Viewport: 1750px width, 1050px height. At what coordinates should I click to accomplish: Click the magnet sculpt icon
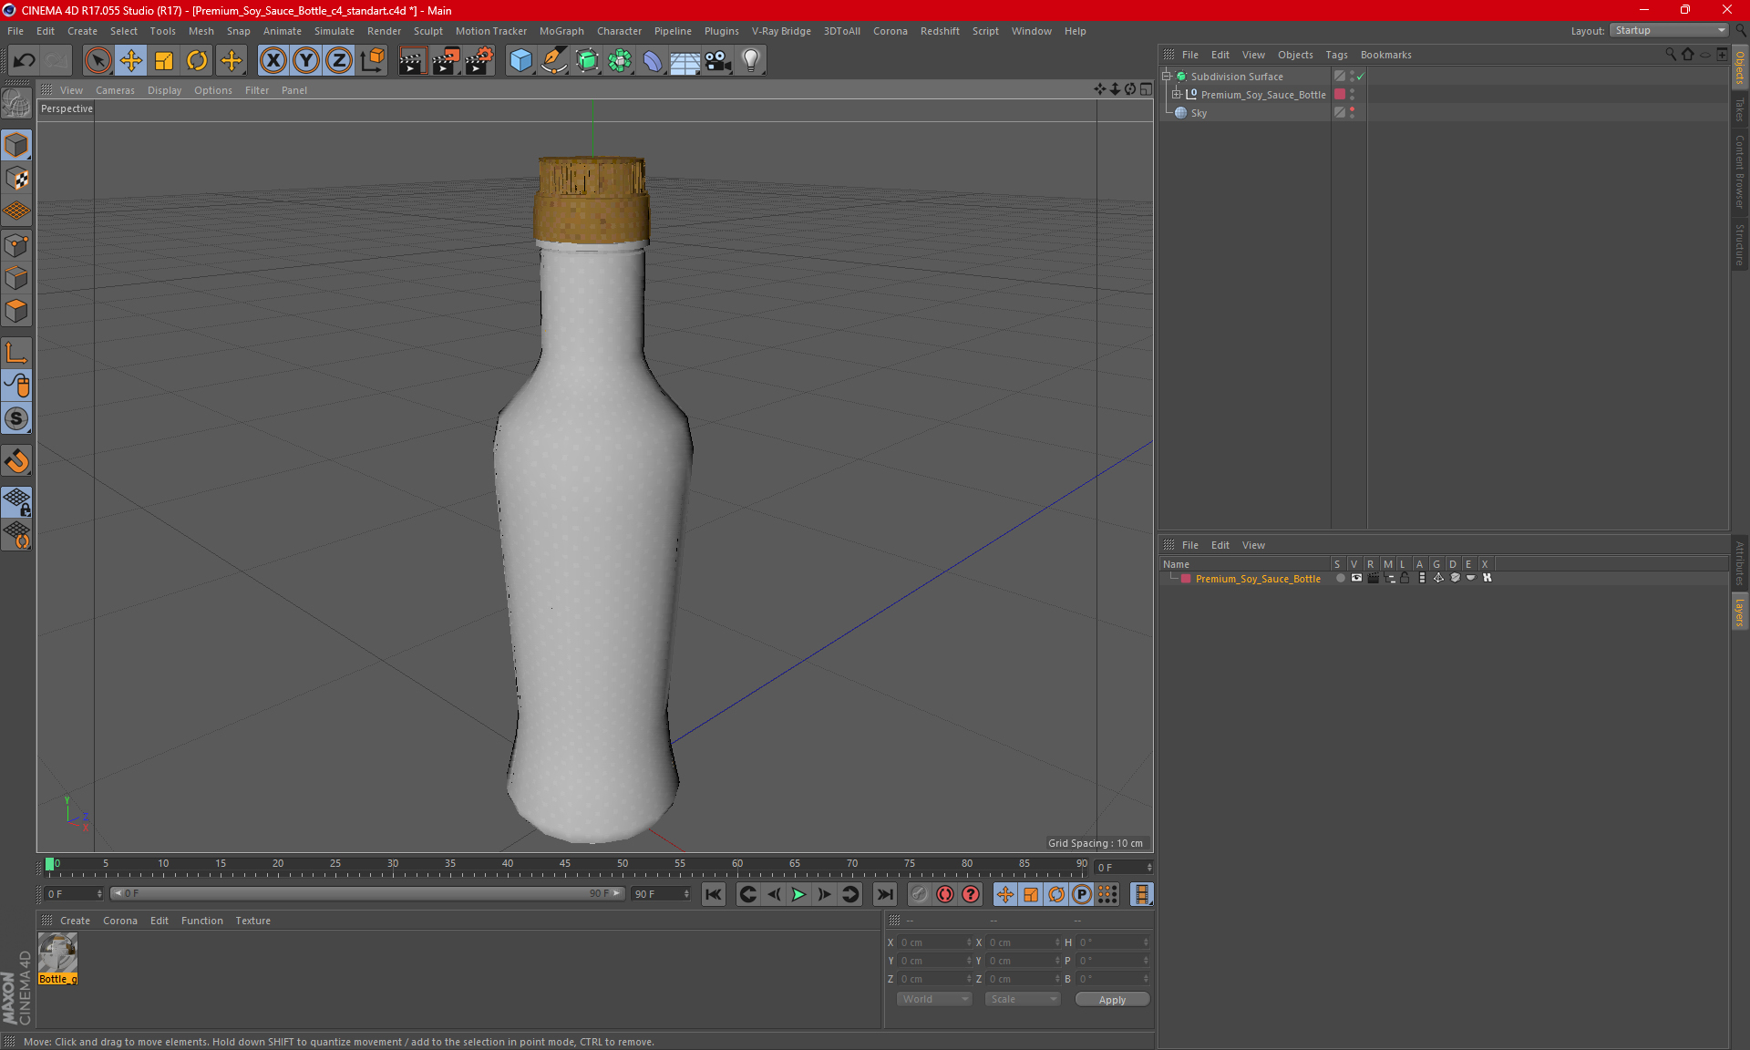click(x=16, y=461)
